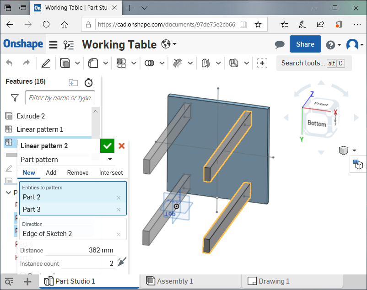Clear the Edge of Sketch 2 direction
The width and height of the screenshot is (367, 290).
click(119, 234)
